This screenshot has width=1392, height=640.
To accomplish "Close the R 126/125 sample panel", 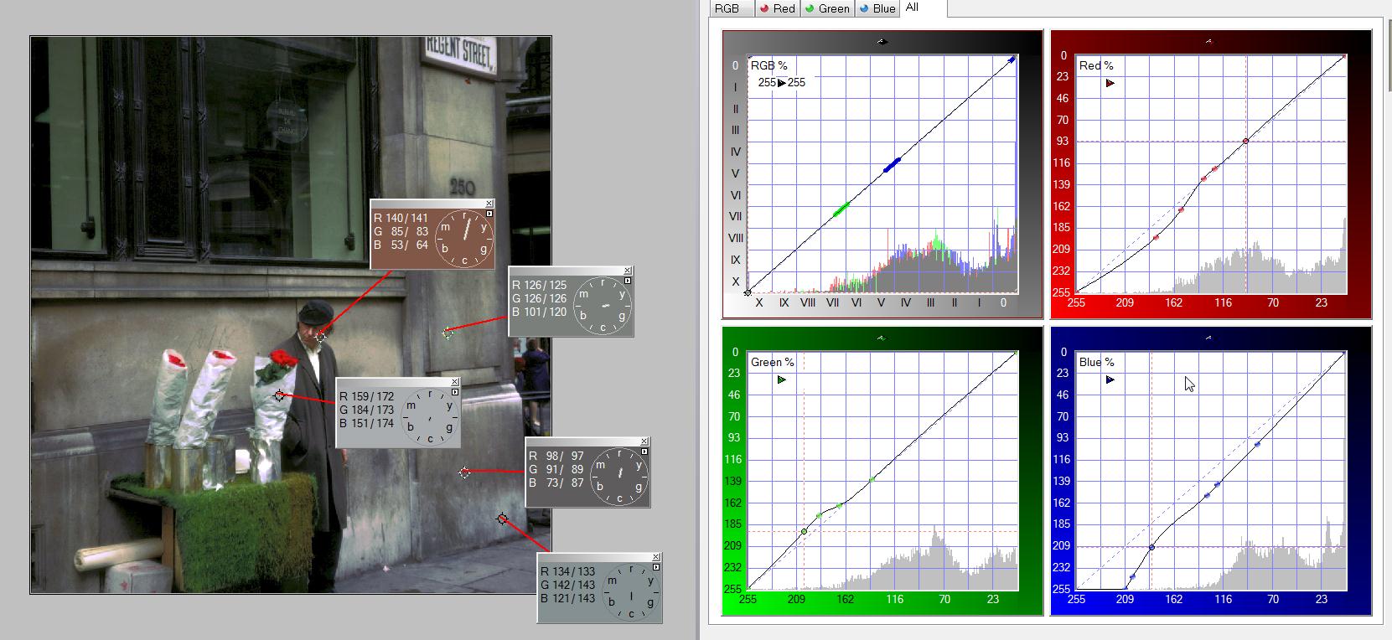I will (x=628, y=271).
